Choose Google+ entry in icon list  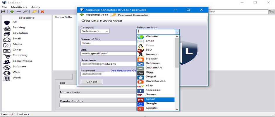coord(156,108)
